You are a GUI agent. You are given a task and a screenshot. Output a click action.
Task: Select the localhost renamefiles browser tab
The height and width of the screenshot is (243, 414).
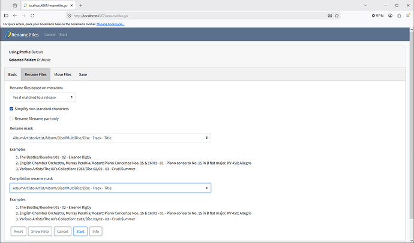[48, 5]
